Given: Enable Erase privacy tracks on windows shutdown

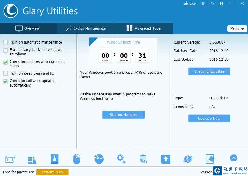Looking at the screenshot, I should (x=6, y=50).
